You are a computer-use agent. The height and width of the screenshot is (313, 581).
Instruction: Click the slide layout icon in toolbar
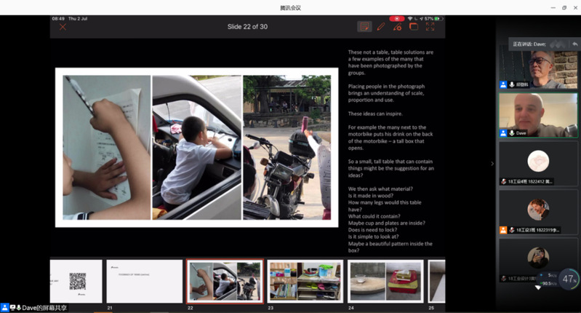[414, 27]
